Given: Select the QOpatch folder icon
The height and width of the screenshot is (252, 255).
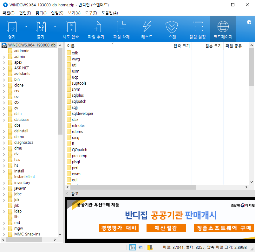Looking at the screenshot, I should (x=69, y=150).
